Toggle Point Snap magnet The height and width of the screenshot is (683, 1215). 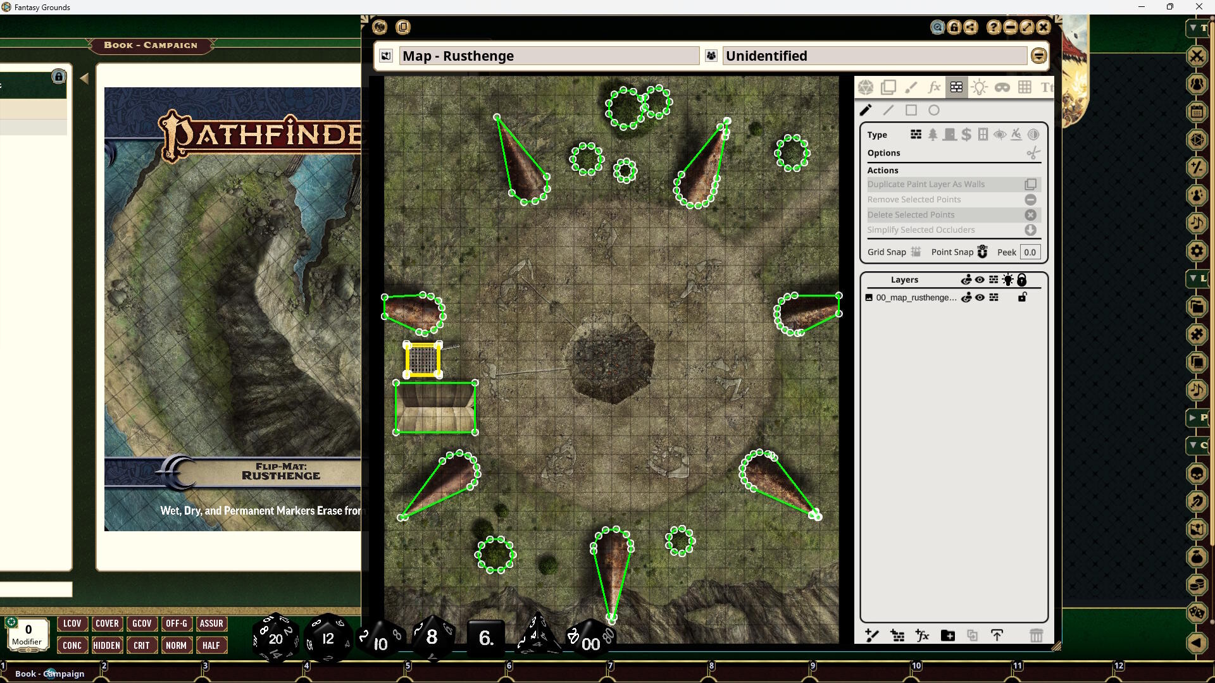coord(982,252)
